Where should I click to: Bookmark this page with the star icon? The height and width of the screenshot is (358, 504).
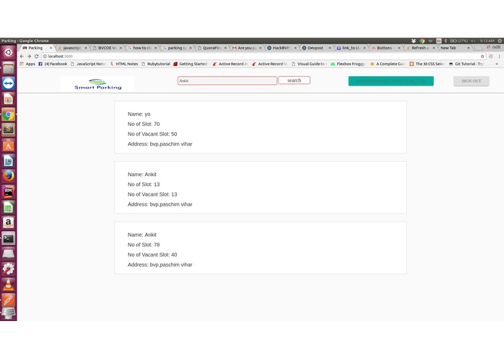(482, 57)
